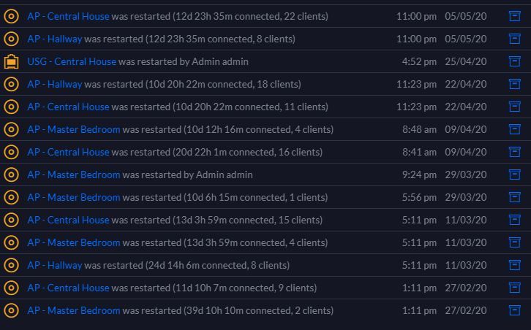Image resolution: width=531 pixels, height=330 pixels.
Task: Open AP - Master Bedroom link with 1 clients
Action: pyautogui.click(x=73, y=197)
